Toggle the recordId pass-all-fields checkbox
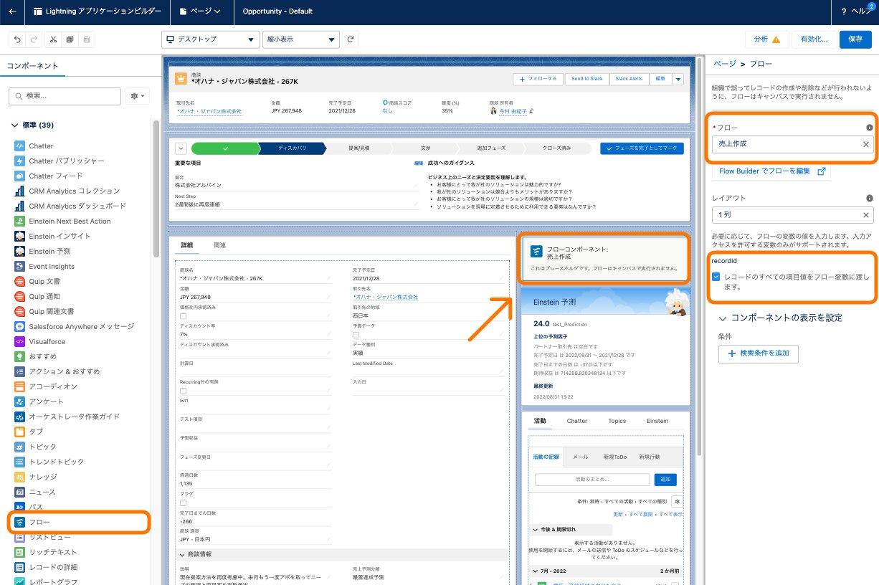 pyautogui.click(x=716, y=276)
